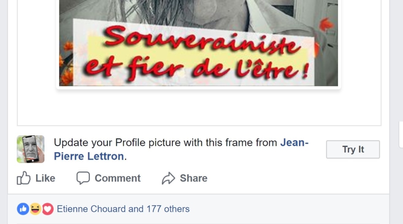403x224 pixels.
Task: Click the red heart Love reaction
Action: coord(48,209)
